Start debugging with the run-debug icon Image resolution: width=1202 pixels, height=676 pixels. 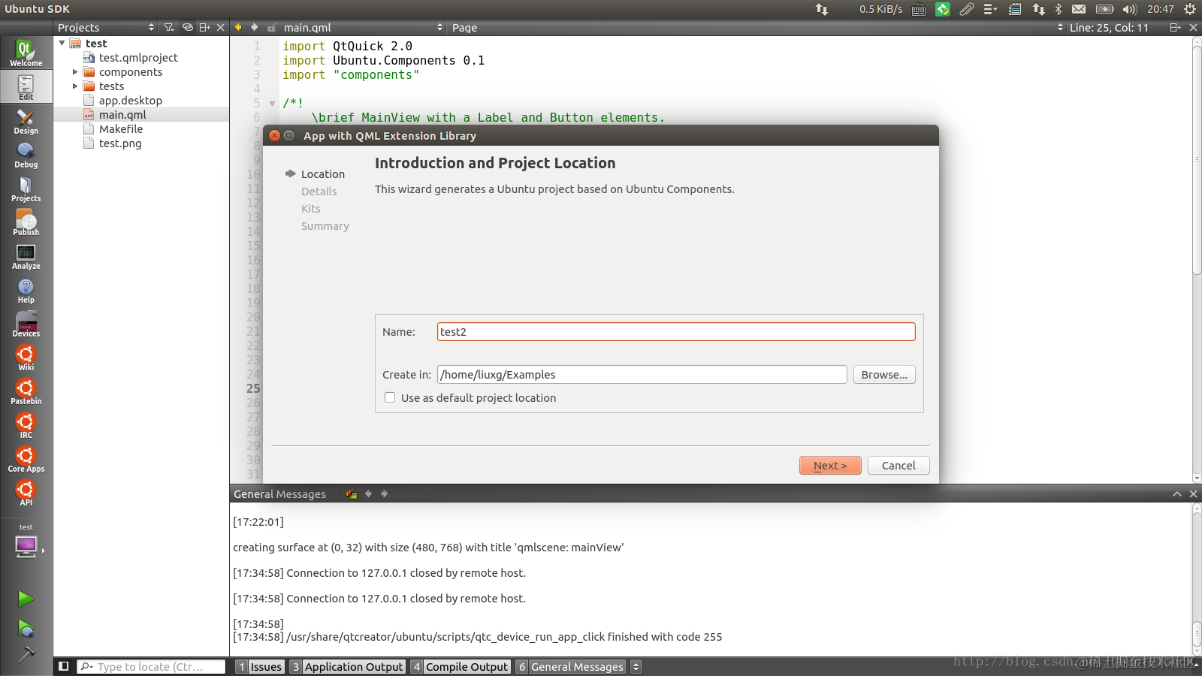coord(26,628)
